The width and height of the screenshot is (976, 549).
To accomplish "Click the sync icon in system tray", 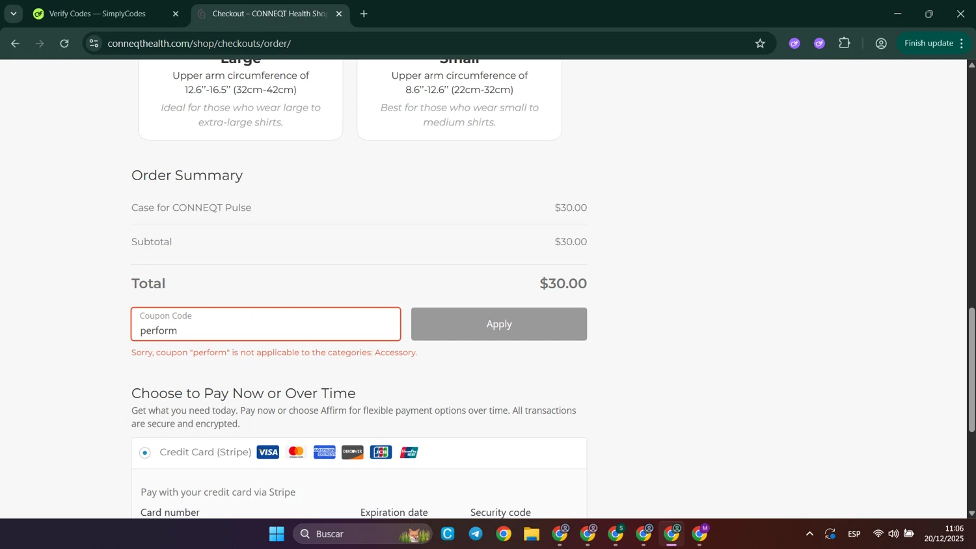I will pyautogui.click(x=830, y=534).
